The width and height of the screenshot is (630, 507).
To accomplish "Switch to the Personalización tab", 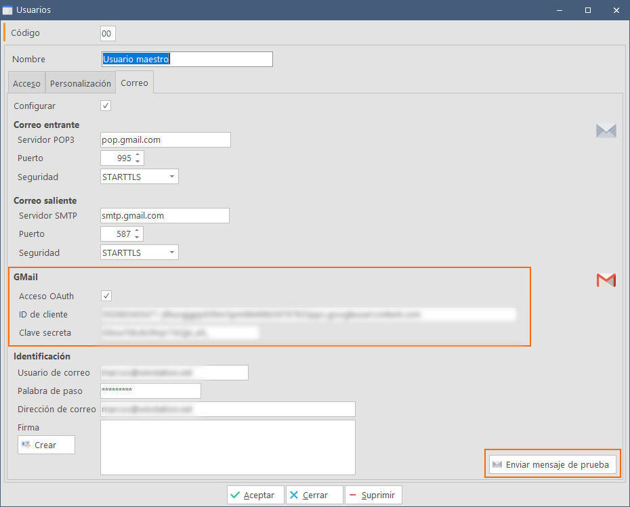I will (81, 83).
